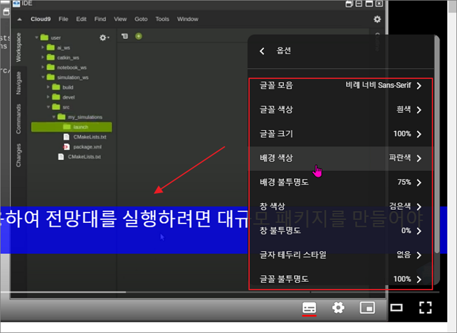Open the Tools menu in the IDE

pyautogui.click(x=162, y=19)
